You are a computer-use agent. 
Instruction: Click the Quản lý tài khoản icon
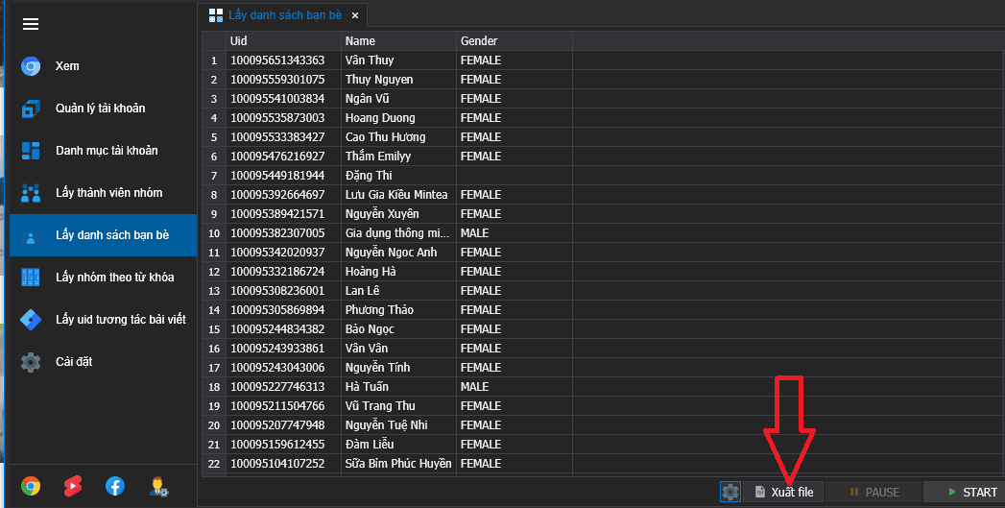31,109
